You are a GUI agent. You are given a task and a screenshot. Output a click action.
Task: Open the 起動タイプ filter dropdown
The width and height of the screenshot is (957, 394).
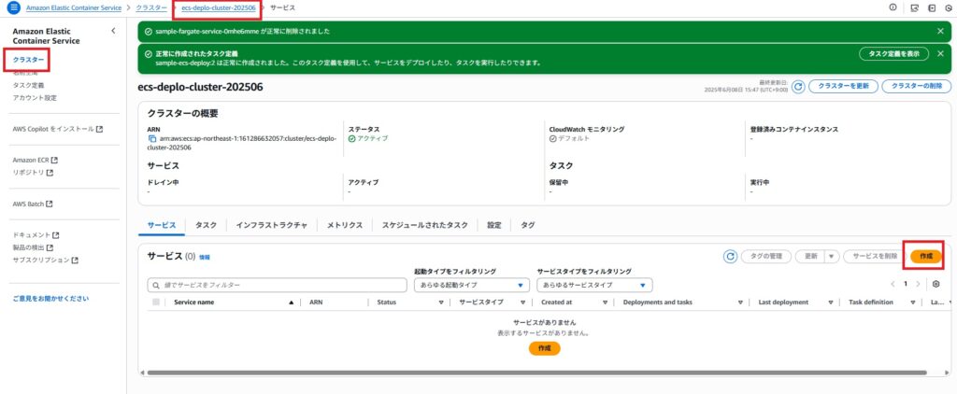[x=470, y=285]
